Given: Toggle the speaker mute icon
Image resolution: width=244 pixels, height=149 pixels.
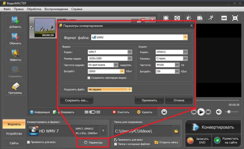Looking at the screenshot, I should pos(219,112).
